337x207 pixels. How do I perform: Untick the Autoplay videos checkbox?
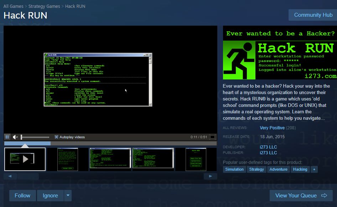click(x=56, y=137)
